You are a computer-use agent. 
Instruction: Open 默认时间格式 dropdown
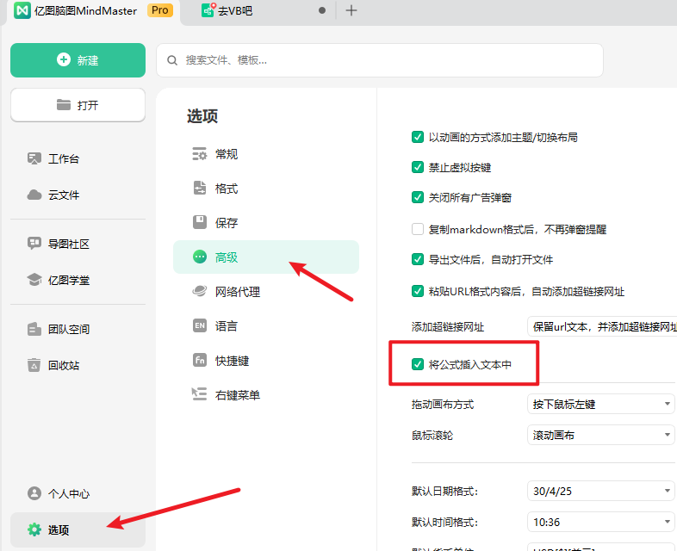[x=600, y=522]
